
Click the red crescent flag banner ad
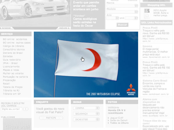86,64
